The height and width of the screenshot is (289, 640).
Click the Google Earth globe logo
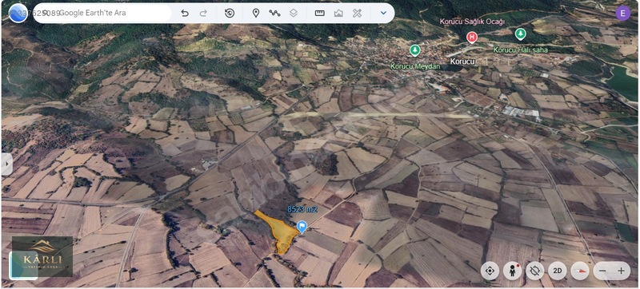coord(18,13)
